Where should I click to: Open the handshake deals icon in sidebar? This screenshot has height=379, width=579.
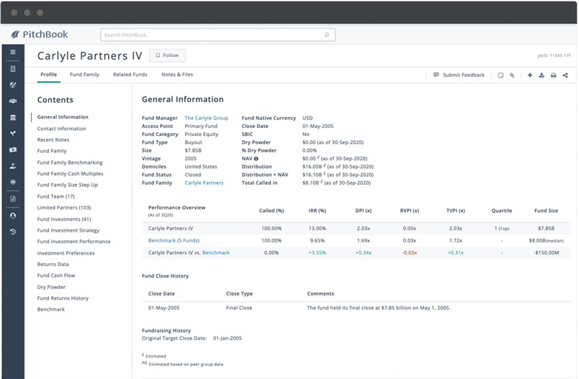pyautogui.click(x=13, y=101)
